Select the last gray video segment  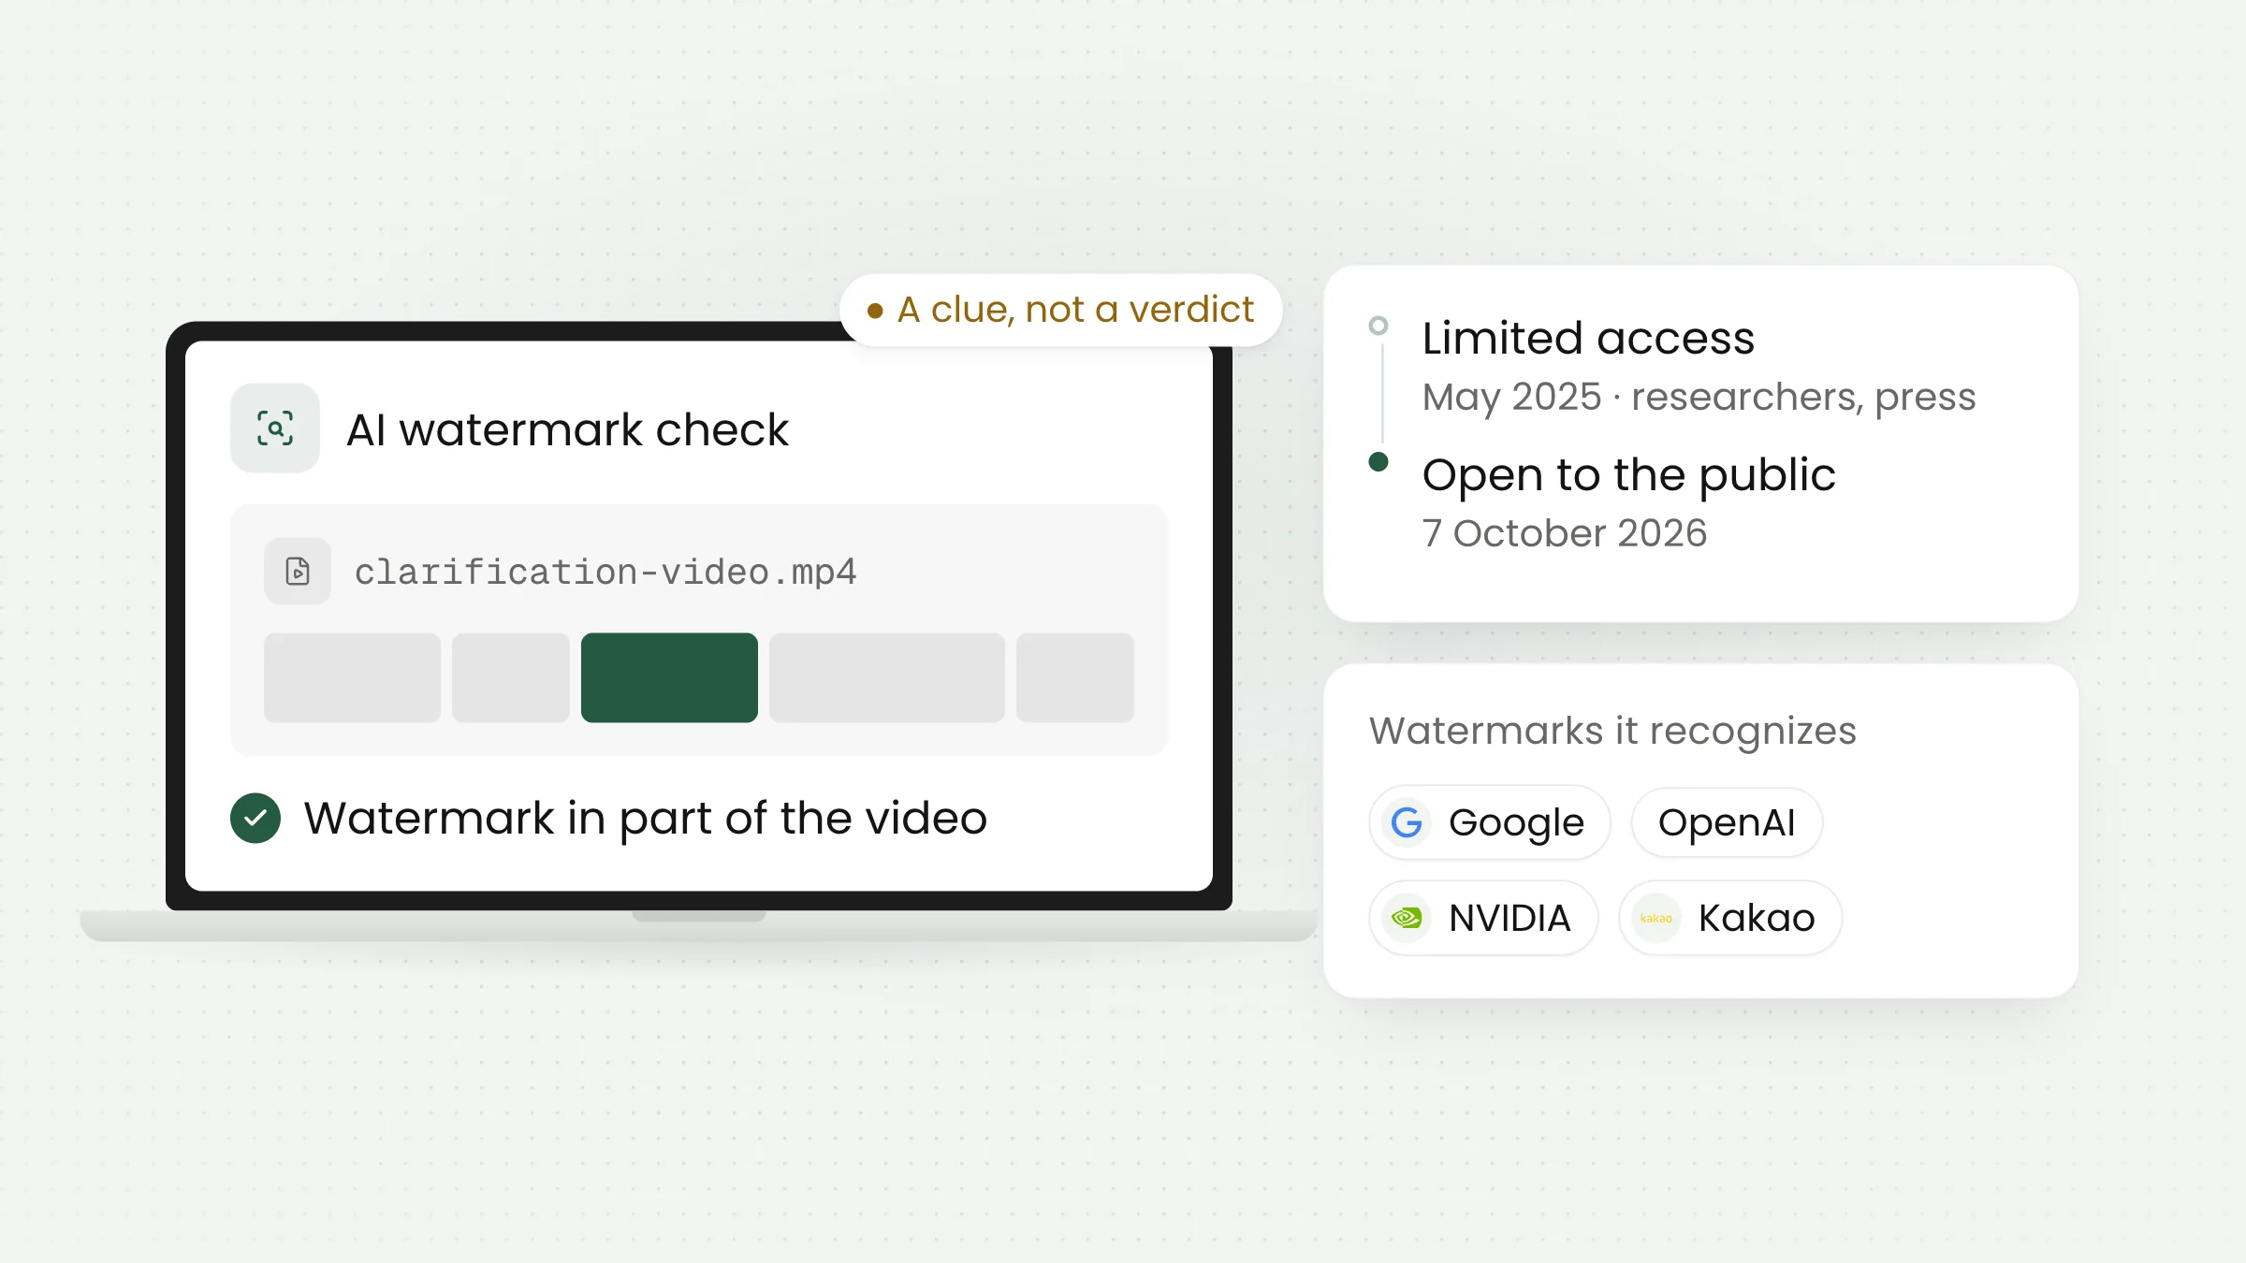pyautogui.click(x=1075, y=677)
